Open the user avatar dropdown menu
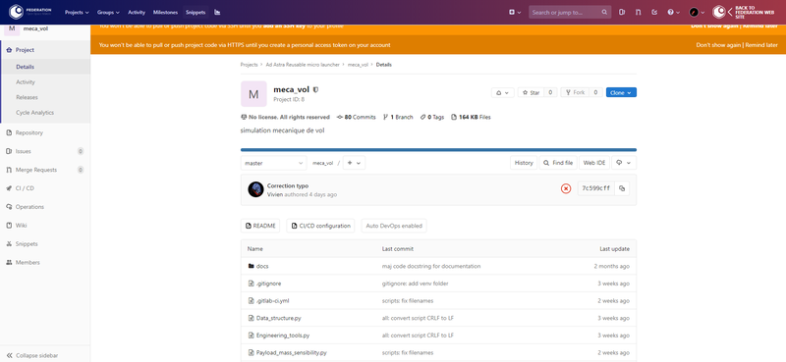The height and width of the screenshot is (362, 786). 697,12
